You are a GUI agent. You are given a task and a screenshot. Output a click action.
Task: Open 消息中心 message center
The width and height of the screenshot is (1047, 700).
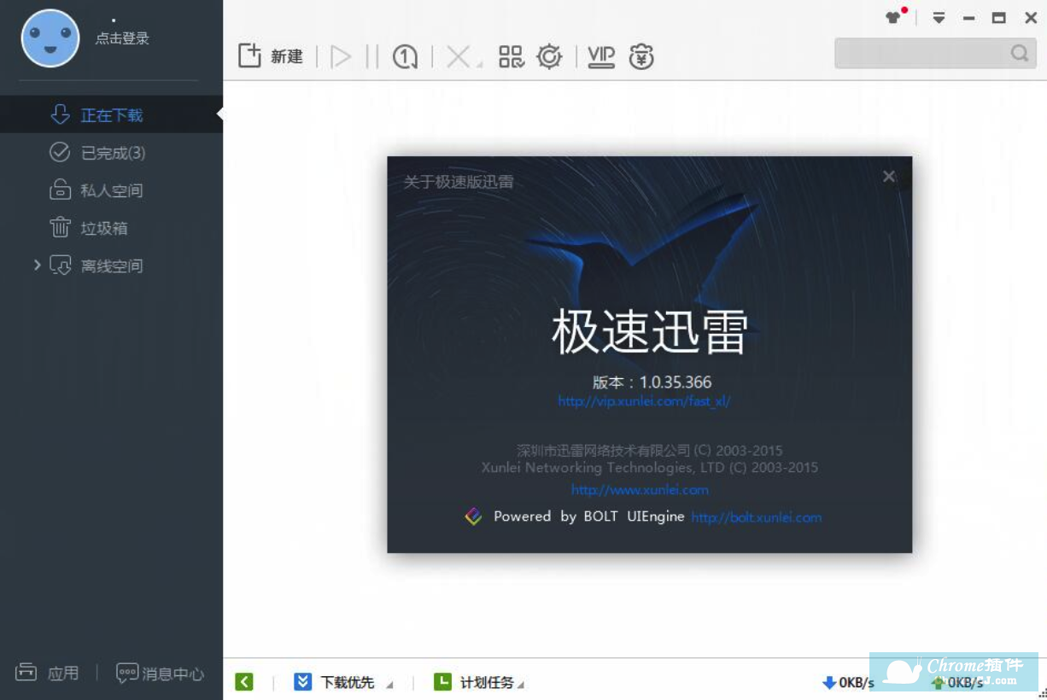tap(161, 674)
